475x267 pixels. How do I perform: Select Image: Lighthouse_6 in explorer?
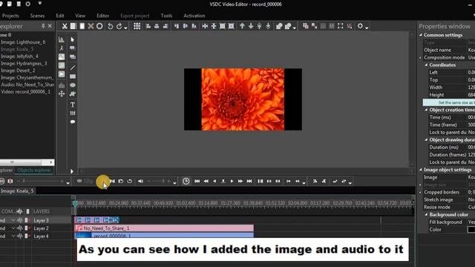pyautogui.click(x=23, y=42)
